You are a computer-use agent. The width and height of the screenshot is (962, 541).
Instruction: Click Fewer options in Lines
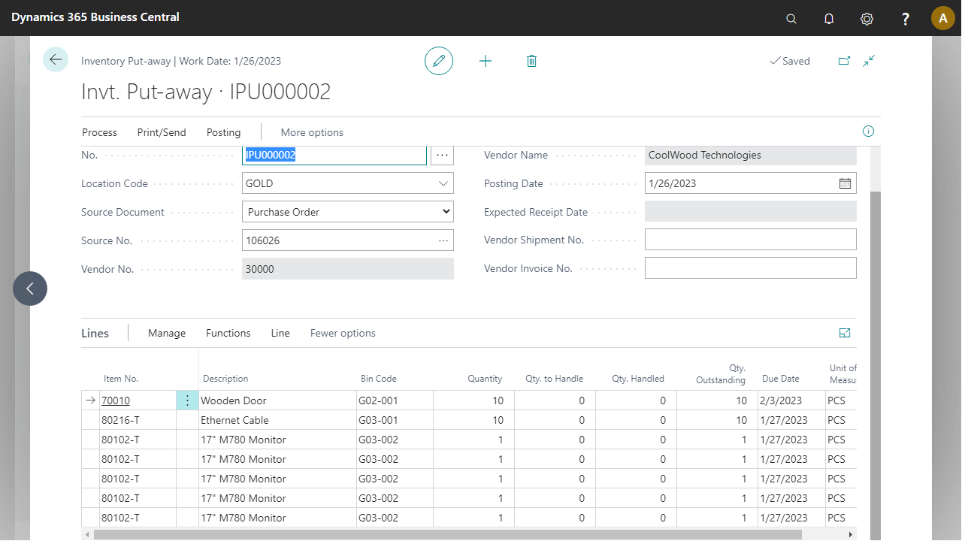pos(343,333)
